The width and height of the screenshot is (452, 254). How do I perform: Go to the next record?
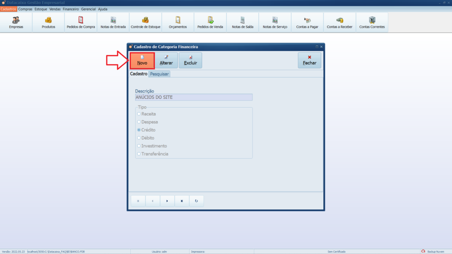(x=167, y=201)
